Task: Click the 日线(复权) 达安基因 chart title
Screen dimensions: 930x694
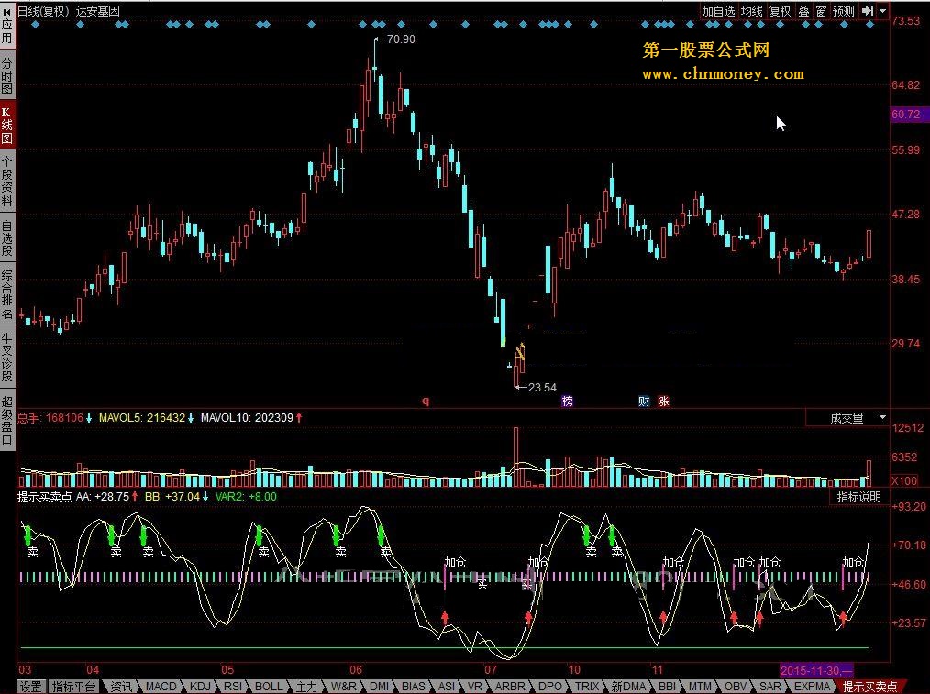Action: 68,11
